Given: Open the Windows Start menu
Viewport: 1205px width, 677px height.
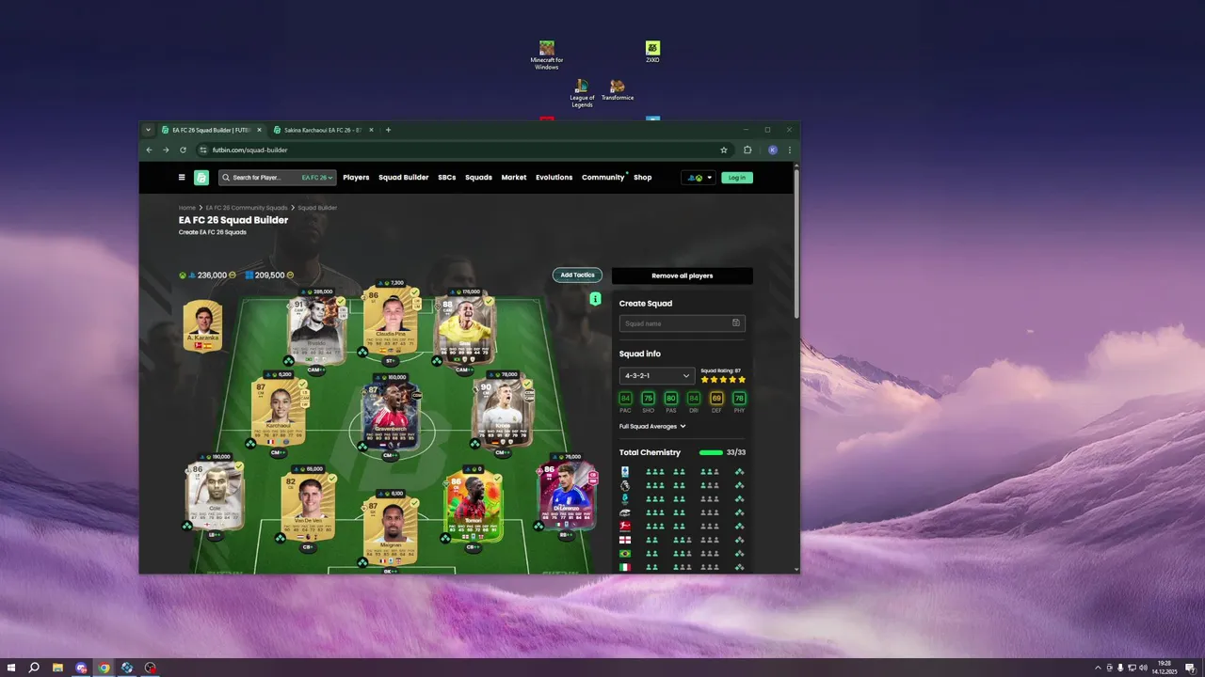Looking at the screenshot, I should point(10,668).
